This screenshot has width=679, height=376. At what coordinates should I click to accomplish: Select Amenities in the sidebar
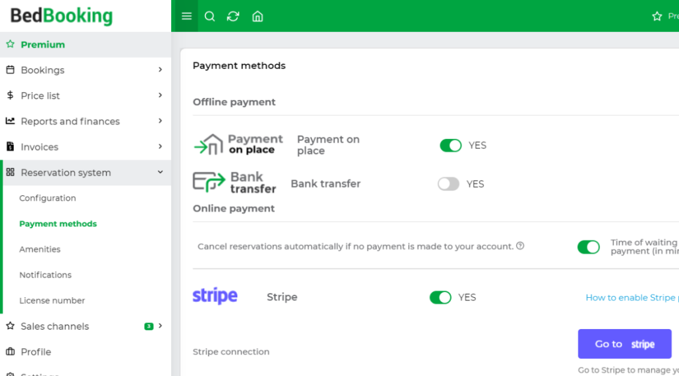point(40,250)
